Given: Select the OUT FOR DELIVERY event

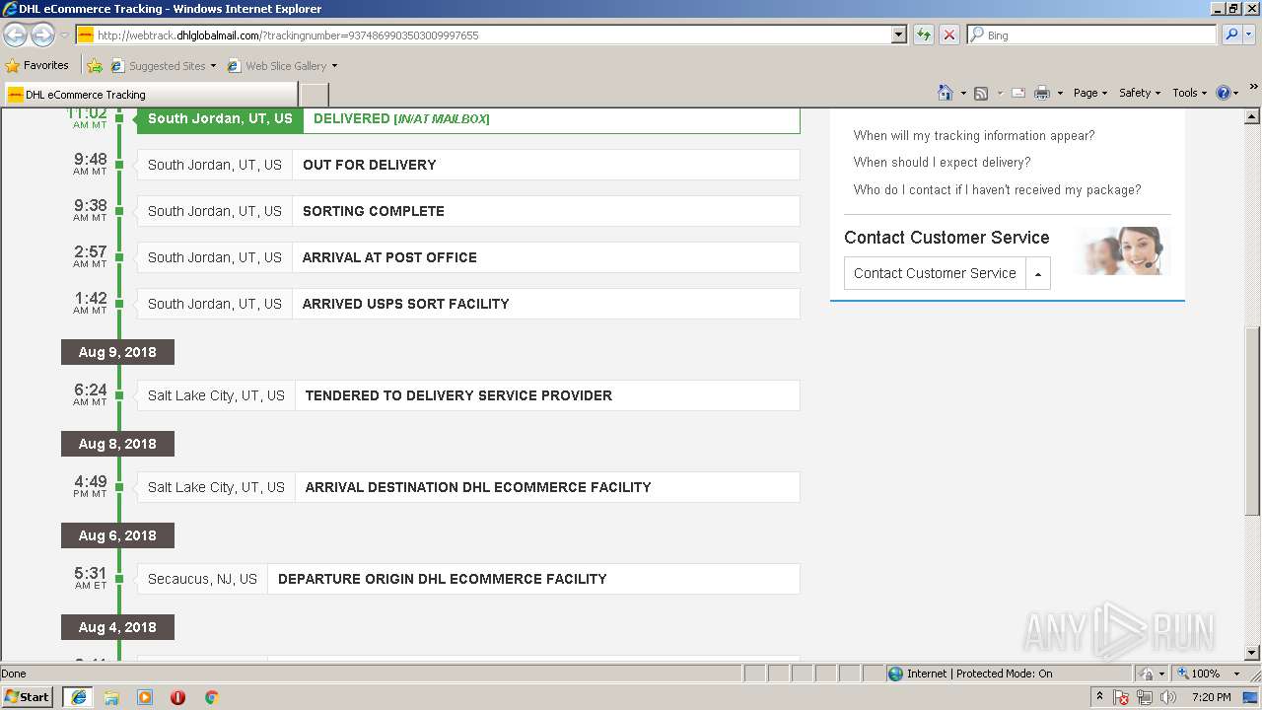Looking at the screenshot, I should (x=468, y=165).
